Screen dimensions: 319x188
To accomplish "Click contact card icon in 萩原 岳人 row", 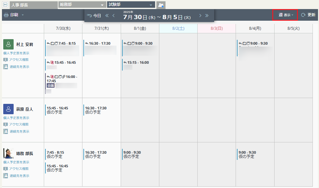I will (x=6, y=131).
